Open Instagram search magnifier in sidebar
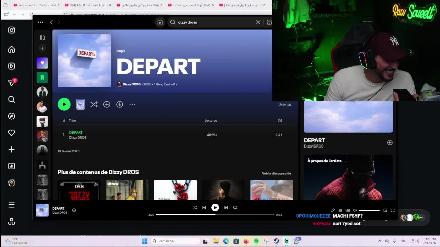The image size is (440, 247). (12, 99)
